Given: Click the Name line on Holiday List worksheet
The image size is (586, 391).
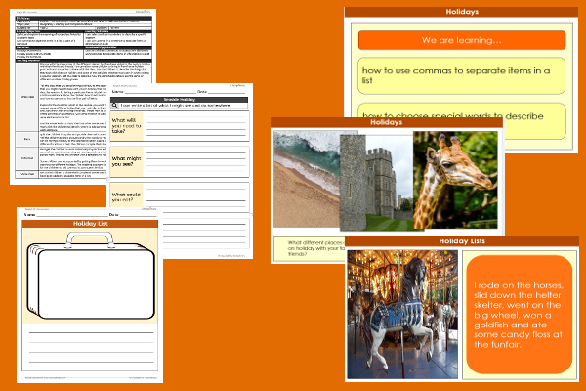Looking at the screenshot, I should point(72,215).
